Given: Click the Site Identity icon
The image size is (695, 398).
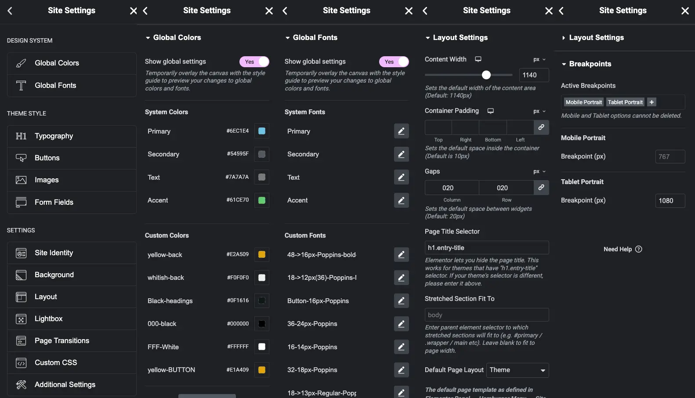Looking at the screenshot, I should tap(21, 253).
